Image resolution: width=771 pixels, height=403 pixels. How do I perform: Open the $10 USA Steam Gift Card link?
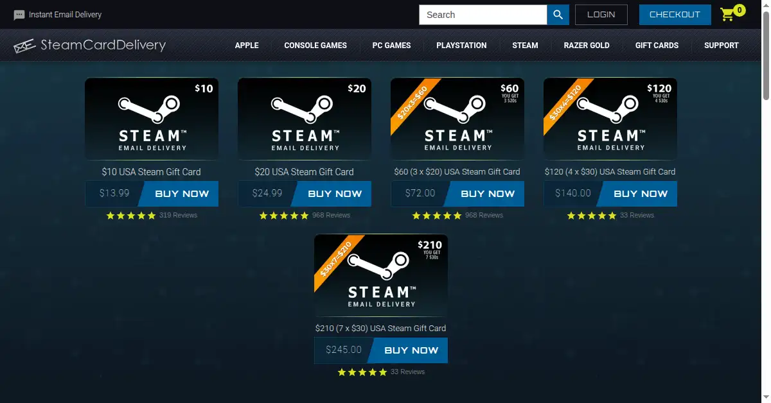pos(152,171)
